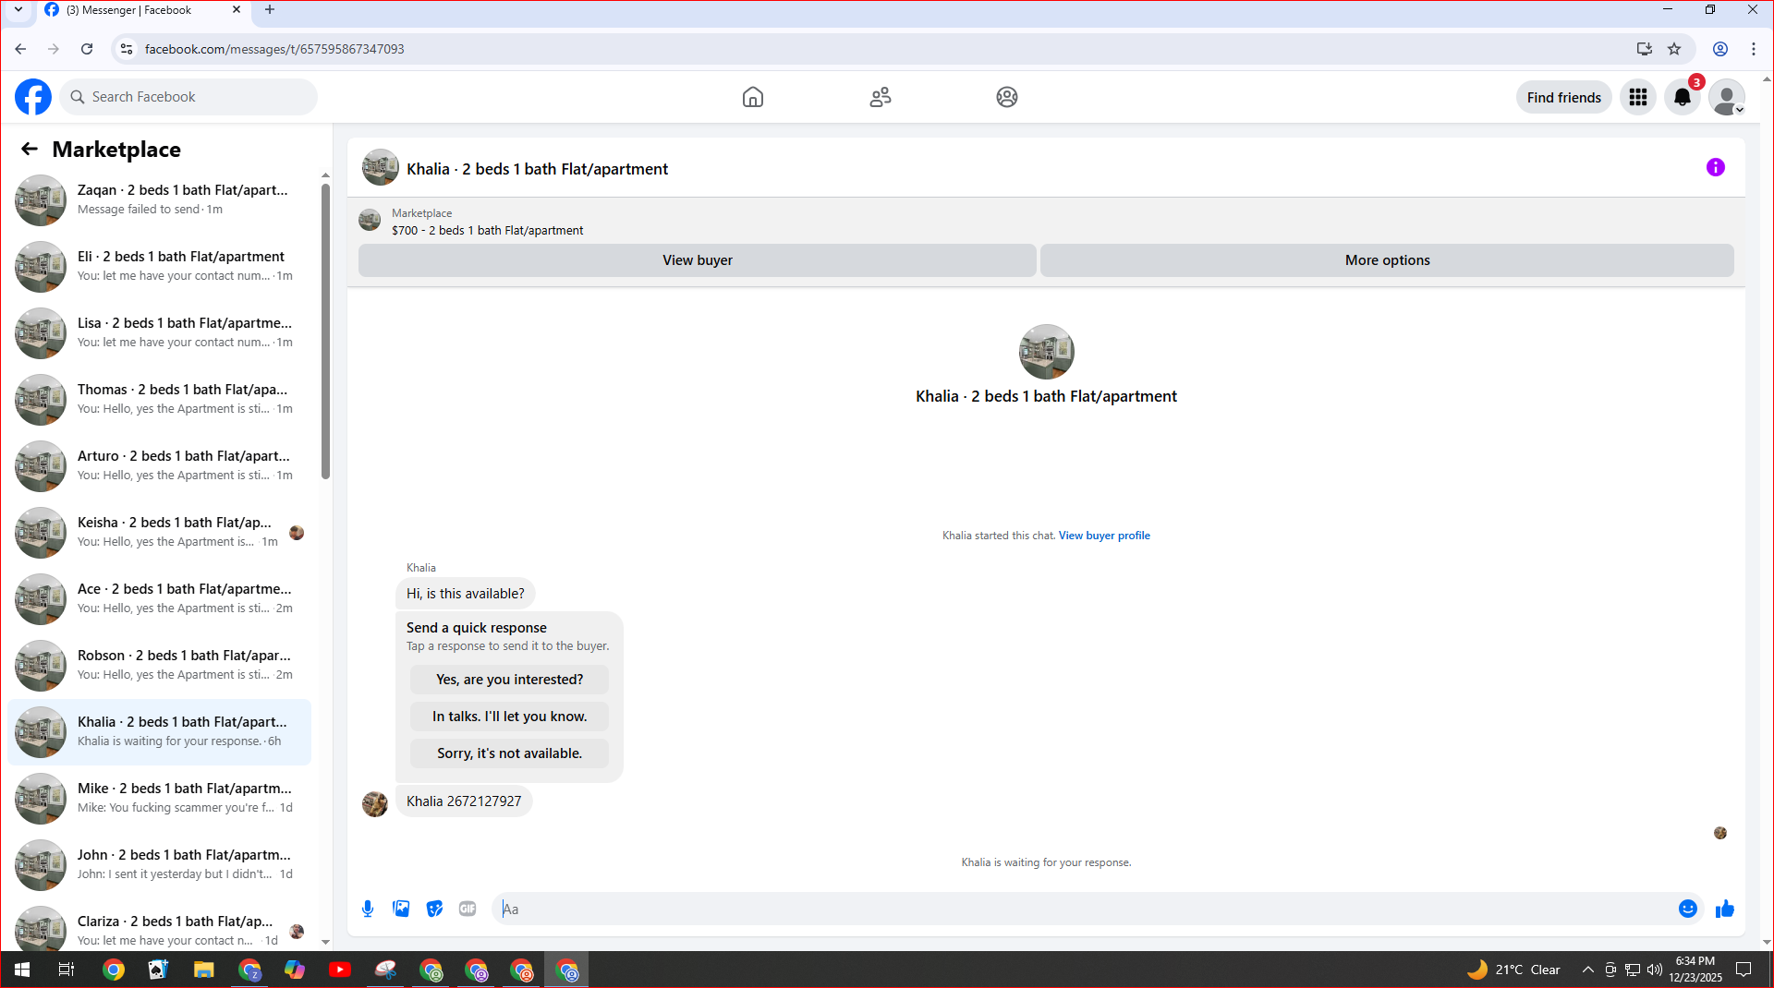1774x988 pixels.
Task: Click the Find friends button
Action: click(x=1564, y=97)
